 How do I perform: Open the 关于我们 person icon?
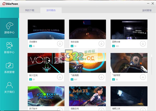point(9,85)
